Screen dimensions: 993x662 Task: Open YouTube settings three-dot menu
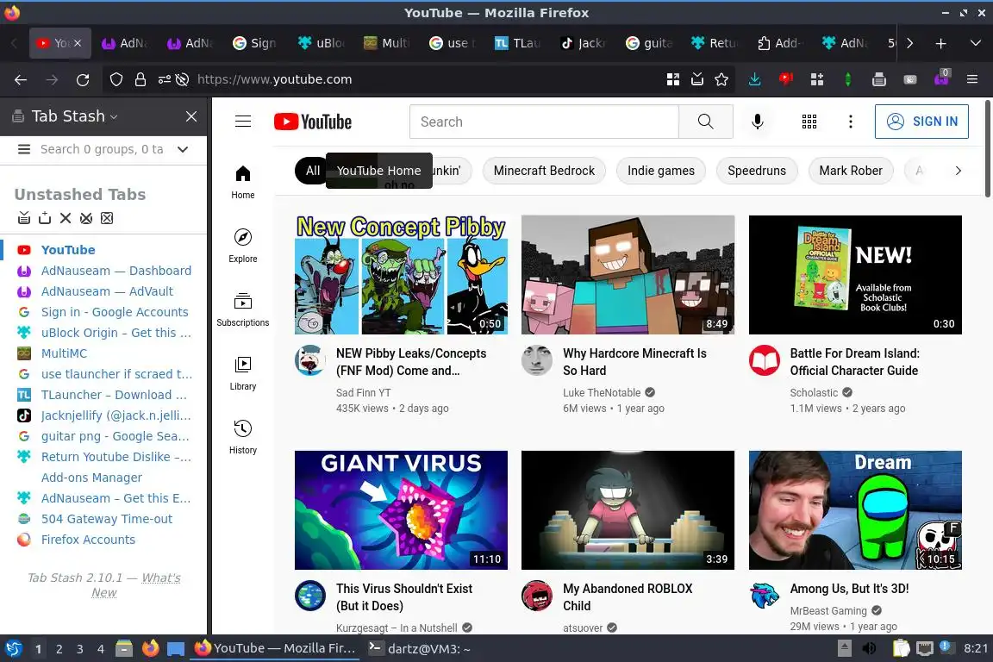851,122
